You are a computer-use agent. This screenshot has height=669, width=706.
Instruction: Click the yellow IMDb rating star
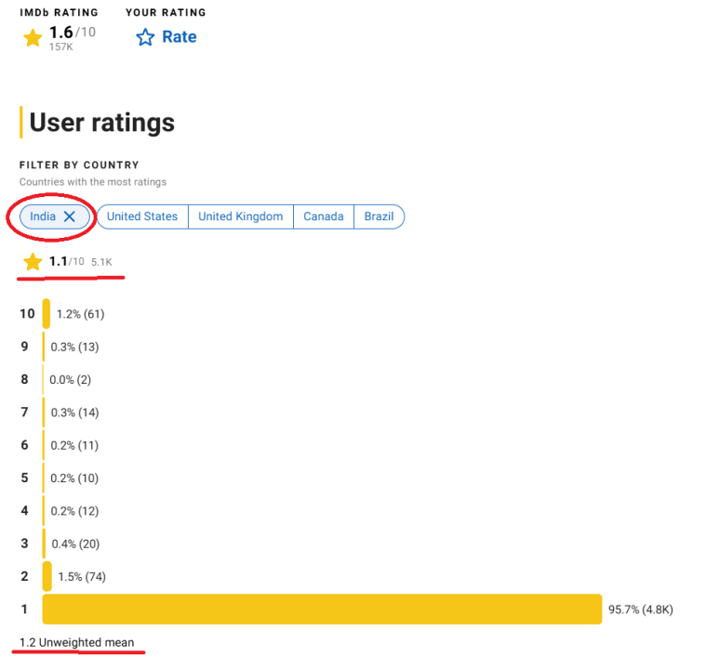point(33,38)
